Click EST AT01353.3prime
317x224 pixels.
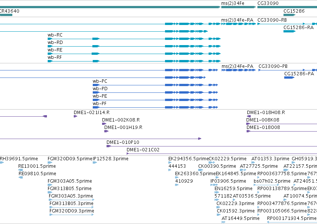pos(270,159)
